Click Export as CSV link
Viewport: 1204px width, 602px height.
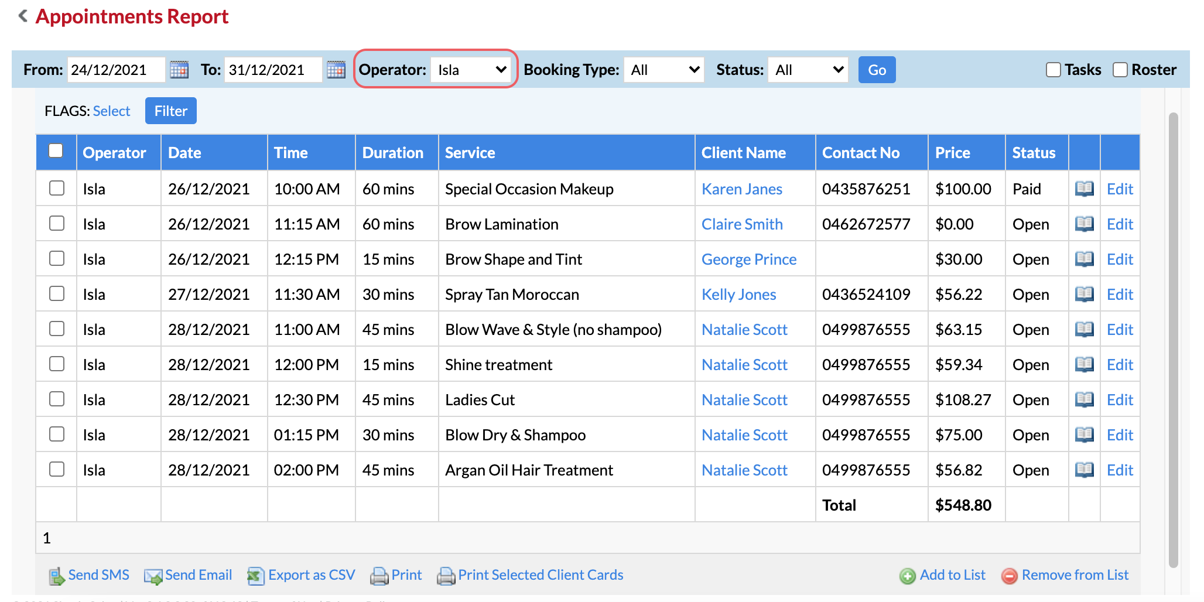312,574
